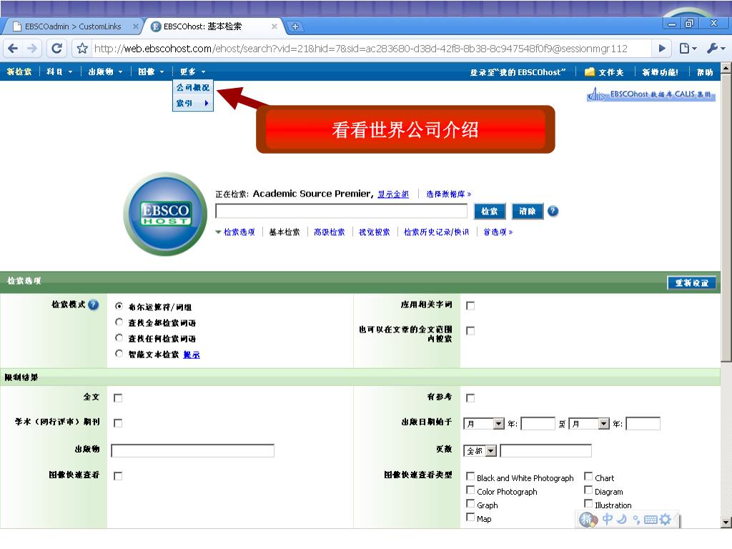Click the 提示 hint link
This screenshot has width=732, height=549.
tap(192, 355)
